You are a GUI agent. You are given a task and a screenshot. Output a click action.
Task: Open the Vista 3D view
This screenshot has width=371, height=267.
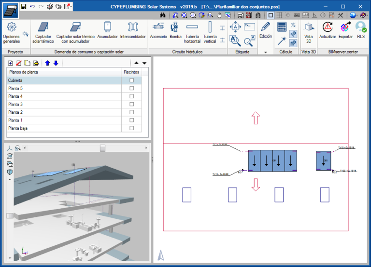click(309, 31)
